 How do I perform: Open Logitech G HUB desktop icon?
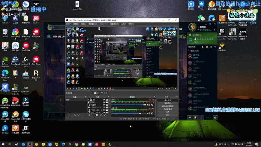[26, 62]
